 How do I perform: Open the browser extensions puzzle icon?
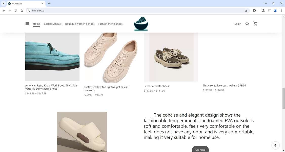(x=254, y=11)
